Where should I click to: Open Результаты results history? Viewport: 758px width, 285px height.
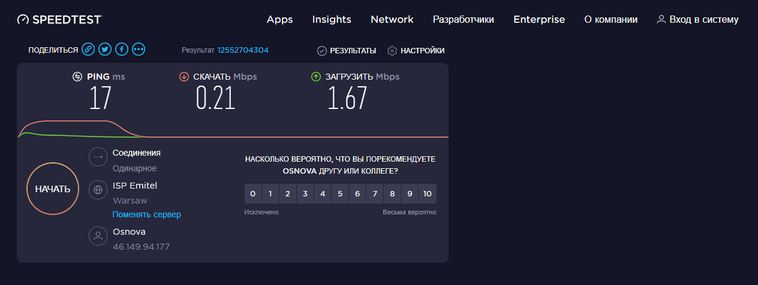pos(347,51)
